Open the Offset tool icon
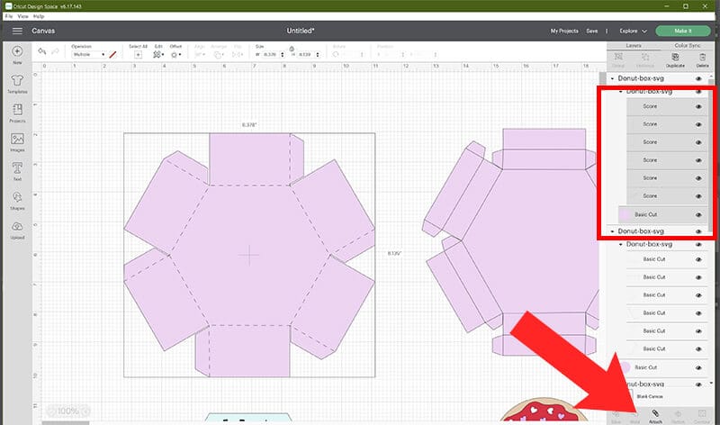 click(x=174, y=55)
